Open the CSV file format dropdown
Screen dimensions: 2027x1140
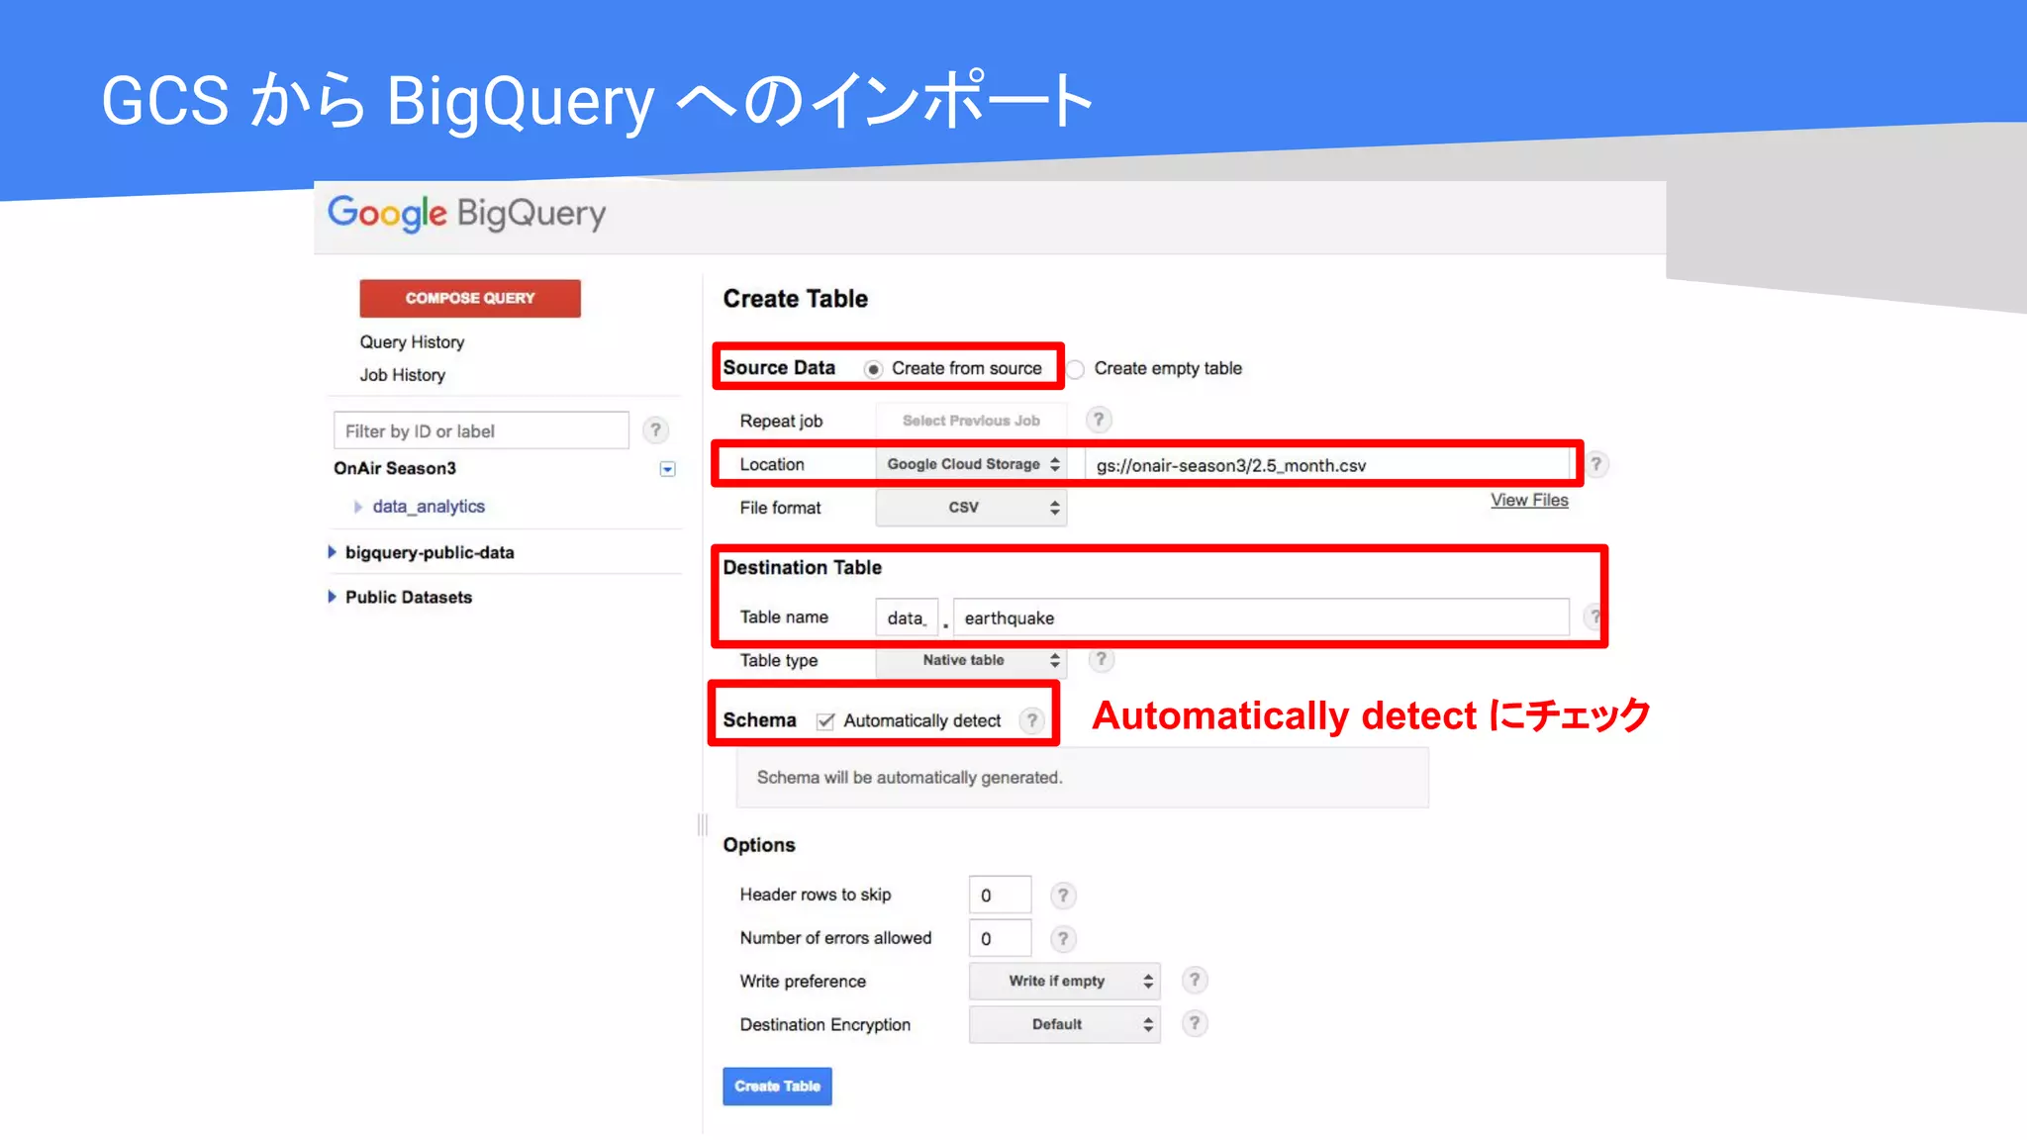tap(972, 508)
